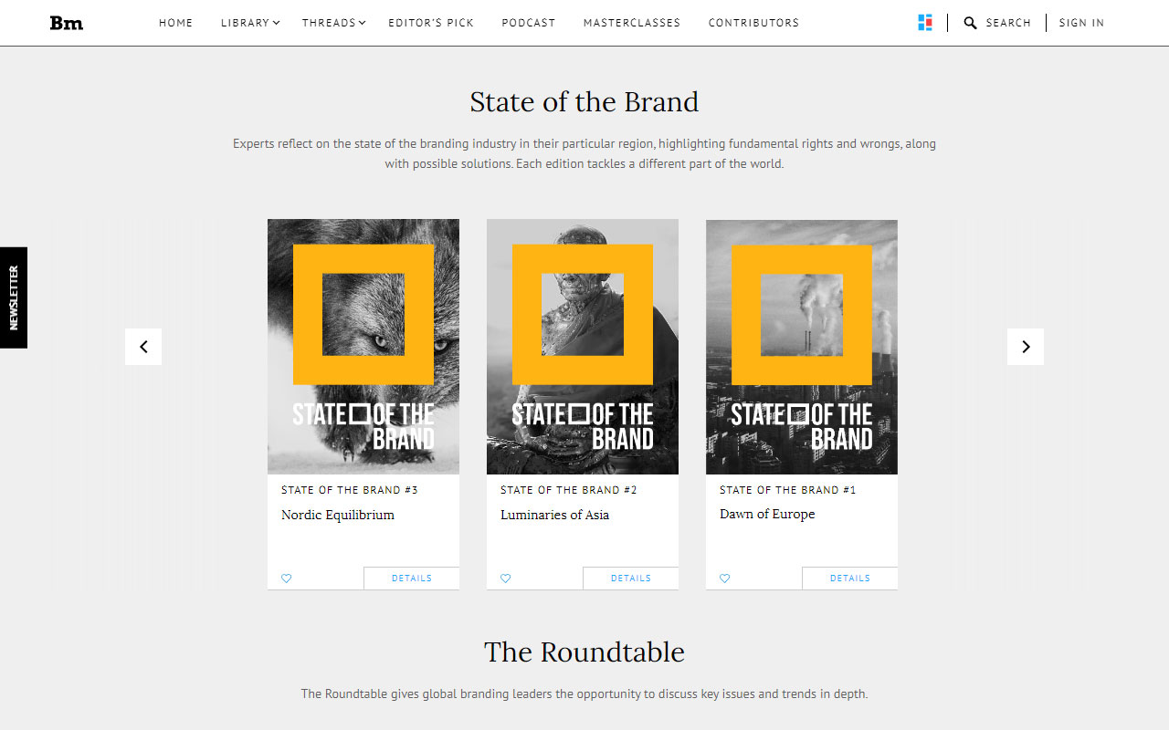This screenshot has width=1169, height=730.
Task: Open the NEWSLETTER side tab
Action: tap(14, 297)
